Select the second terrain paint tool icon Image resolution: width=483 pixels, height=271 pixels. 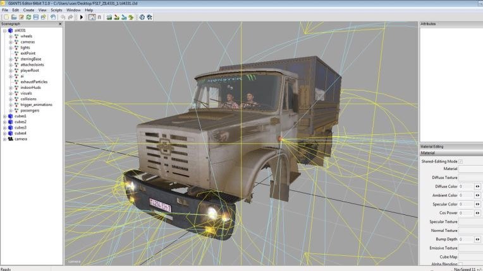116,17
